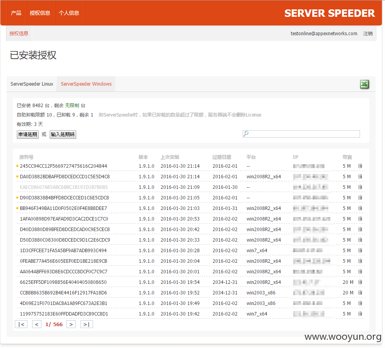Click install time 2016-01-30 21:03
Viewport: 385px width, 348px height.
click(180, 208)
